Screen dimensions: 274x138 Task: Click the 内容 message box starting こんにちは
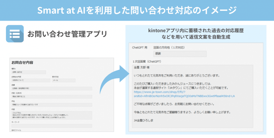[x=52, y=115]
